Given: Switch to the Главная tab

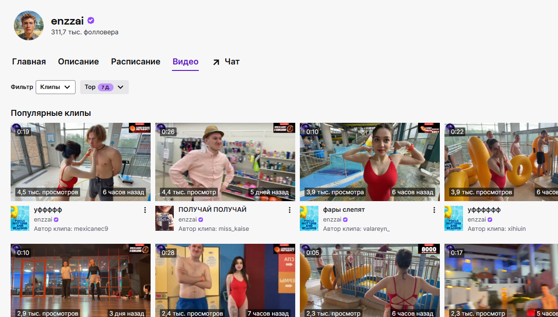Looking at the screenshot, I should pyautogui.click(x=29, y=62).
